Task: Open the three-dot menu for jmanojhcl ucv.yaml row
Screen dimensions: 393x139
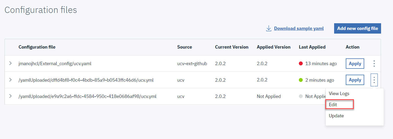Action: pos(374,64)
